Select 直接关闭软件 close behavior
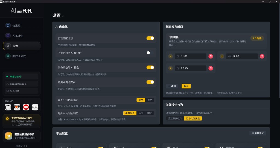The height and width of the screenshot is (148, 280). click(175, 119)
